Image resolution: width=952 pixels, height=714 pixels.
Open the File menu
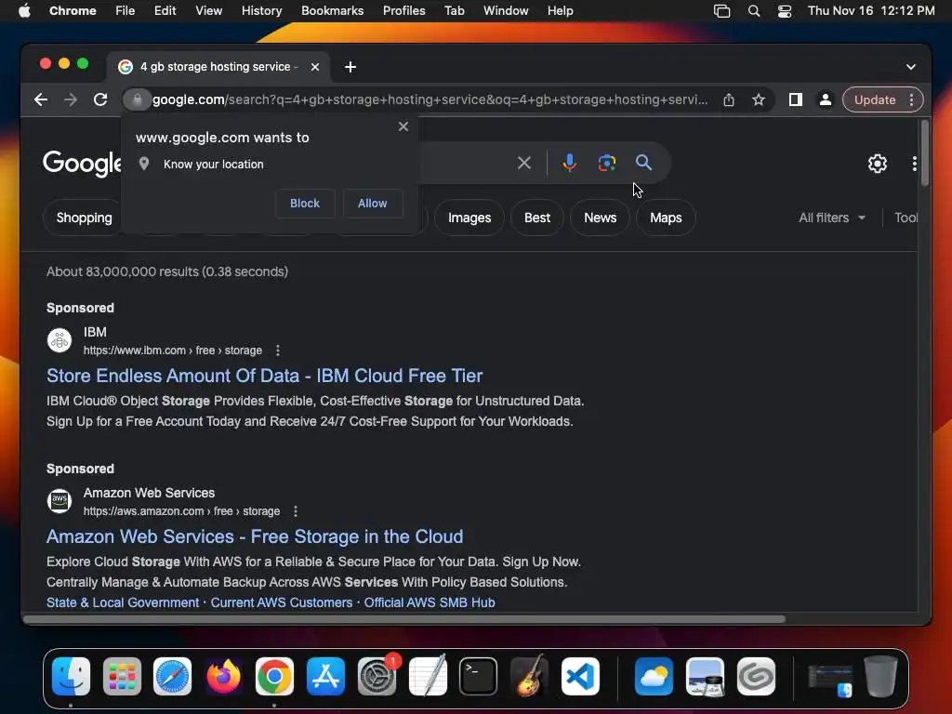pyautogui.click(x=126, y=11)
